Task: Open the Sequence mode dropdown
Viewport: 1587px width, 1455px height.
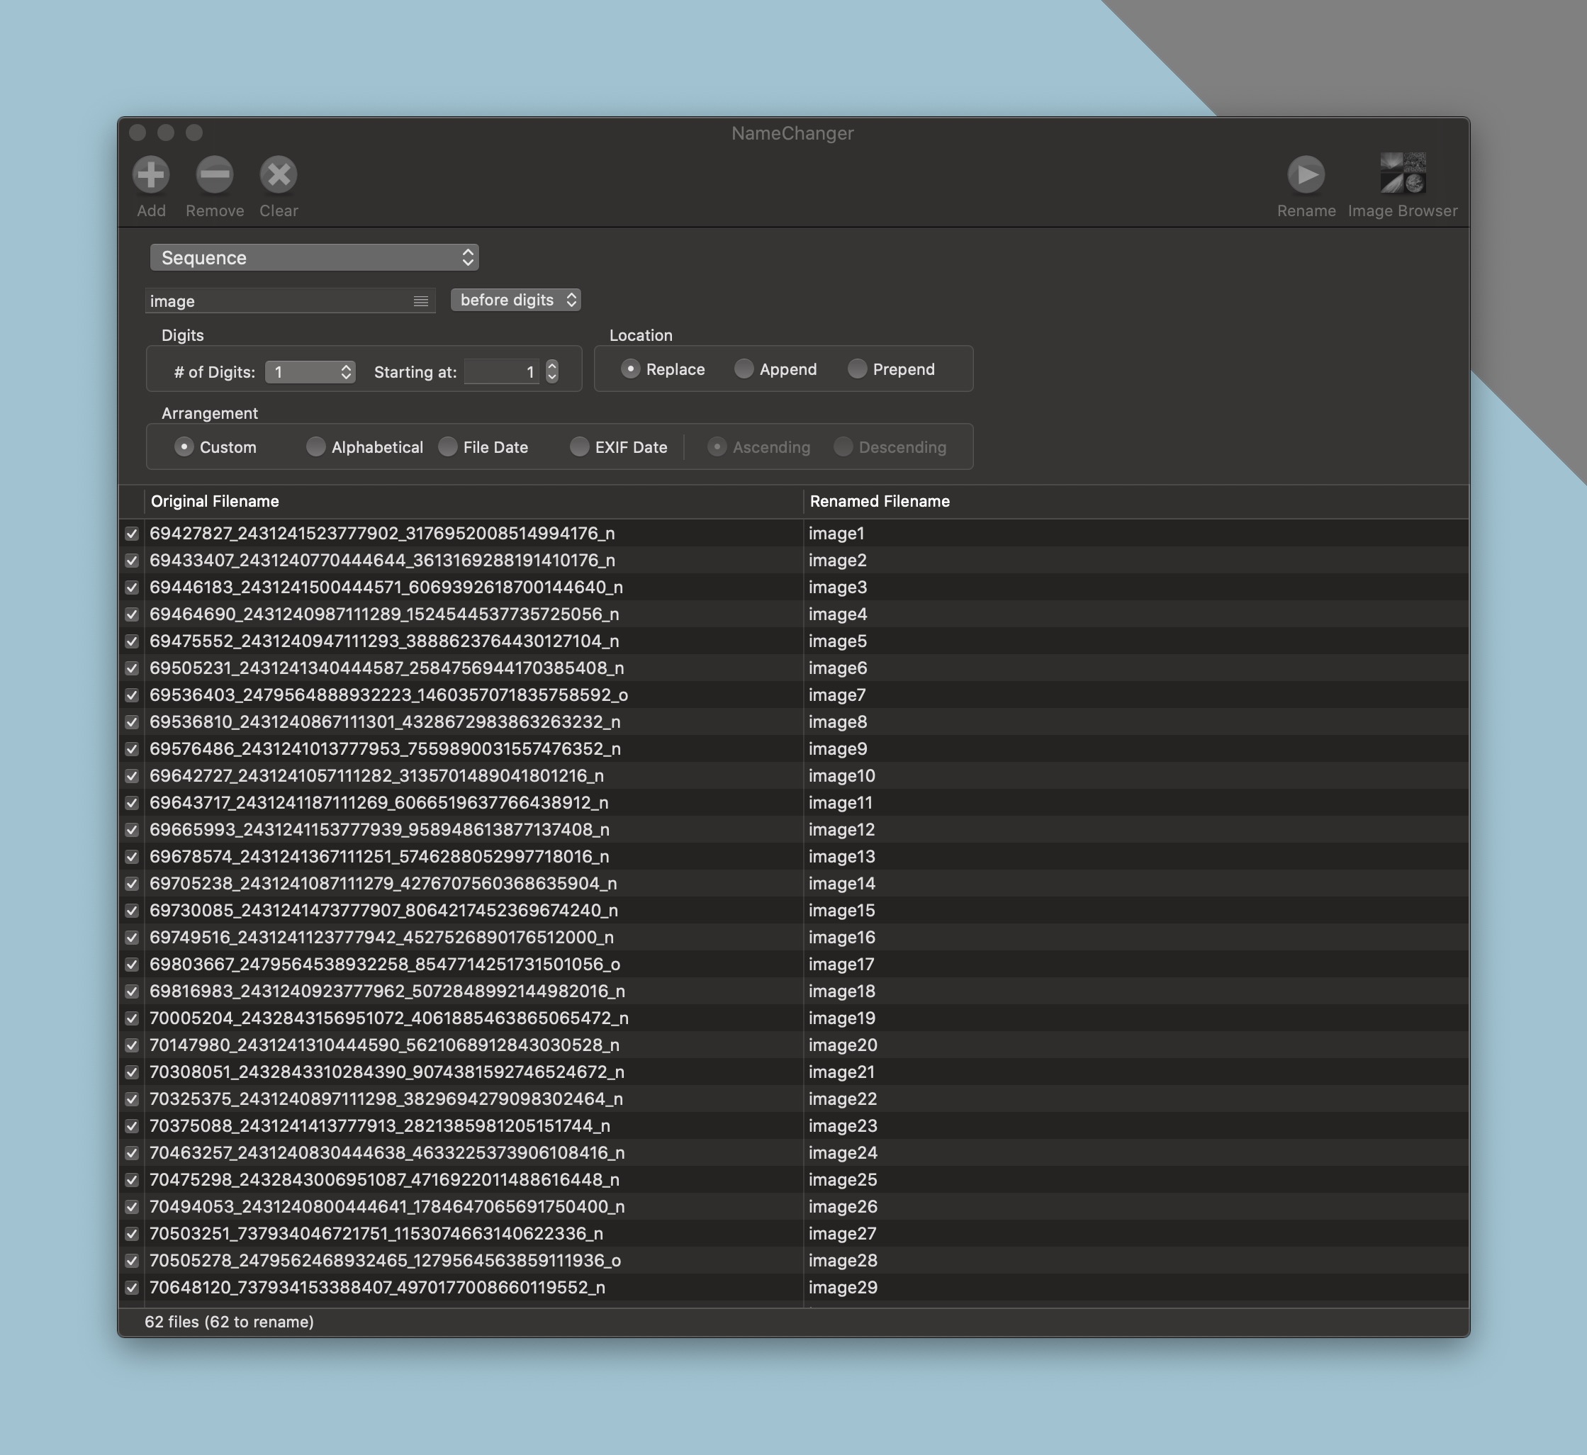Action: tap(313, 257)
